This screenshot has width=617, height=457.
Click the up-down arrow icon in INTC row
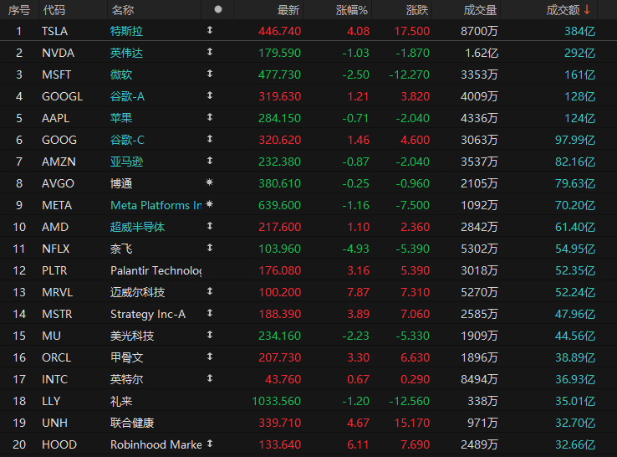pyautogui.click(x=210, y=378)
